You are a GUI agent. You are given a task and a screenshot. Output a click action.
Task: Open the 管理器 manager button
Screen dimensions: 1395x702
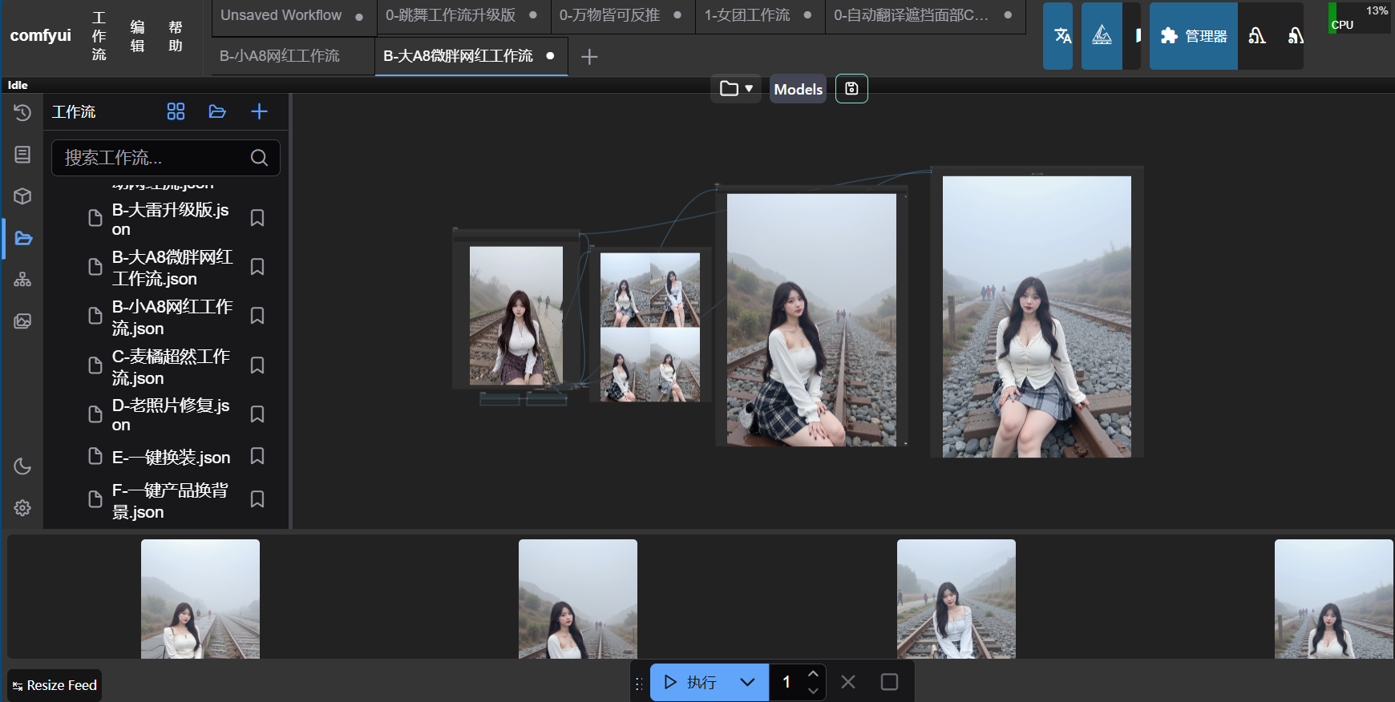[x=1194, y=36]
